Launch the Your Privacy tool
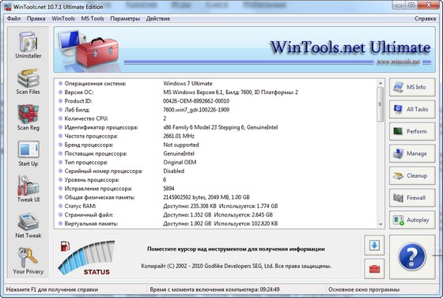Viewport: 443px width, 298px height. click(28, 261)
